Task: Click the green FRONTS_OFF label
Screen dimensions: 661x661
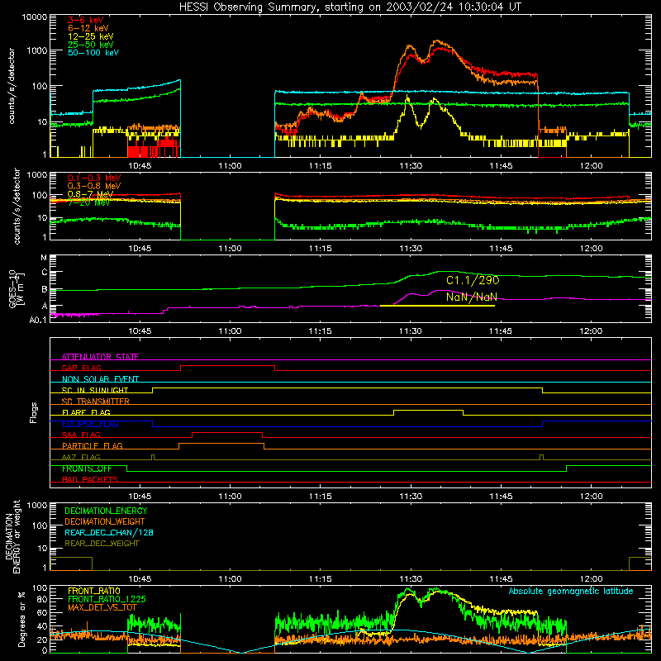Action: coord(87,468)
